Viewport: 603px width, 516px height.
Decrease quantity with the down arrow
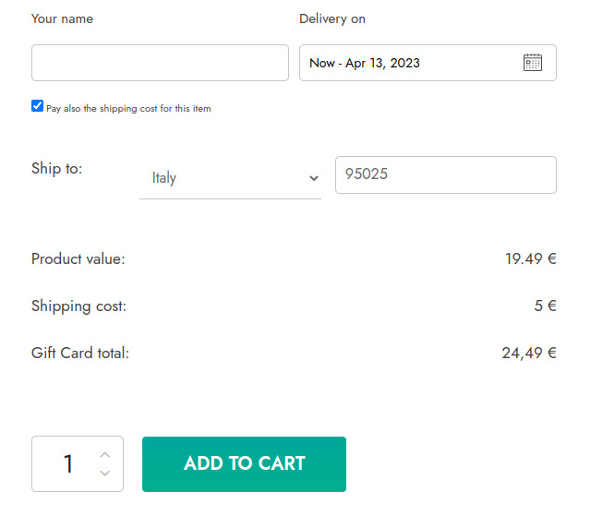tap(105, 473)
